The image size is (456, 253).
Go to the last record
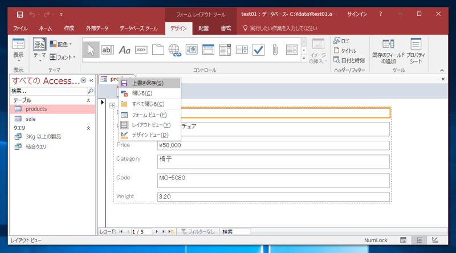[x=164, y=231]
